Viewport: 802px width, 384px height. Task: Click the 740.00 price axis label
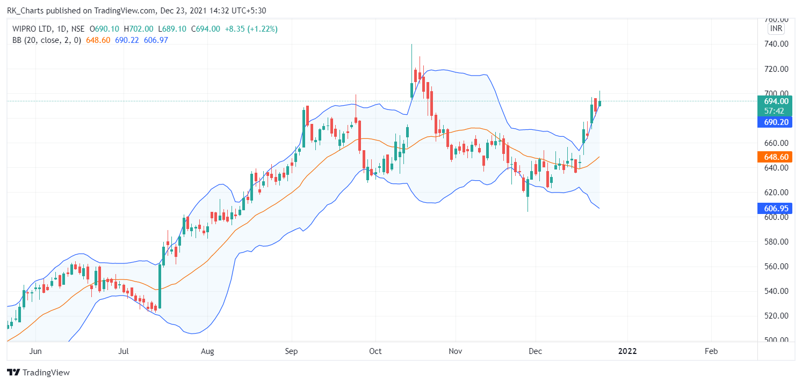click(x=776, y=44)
